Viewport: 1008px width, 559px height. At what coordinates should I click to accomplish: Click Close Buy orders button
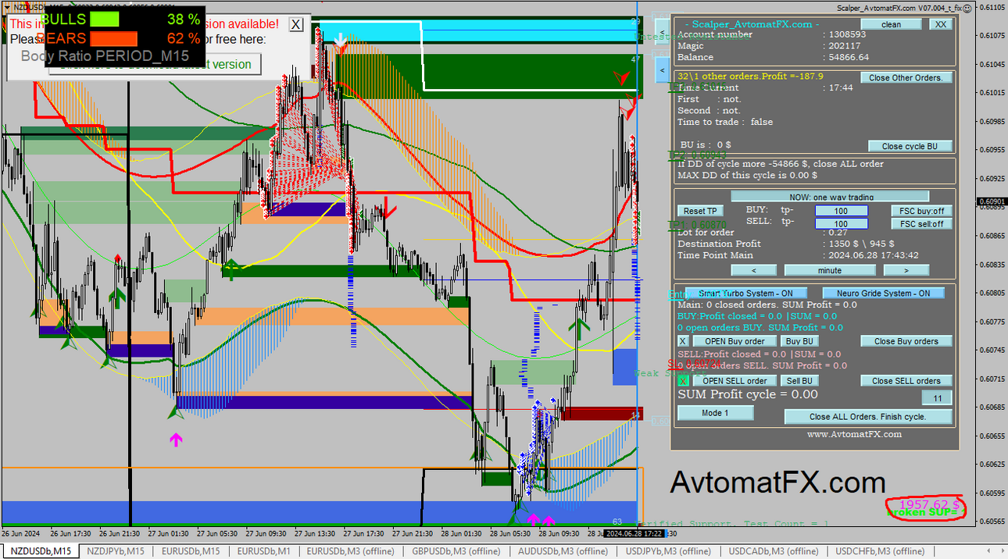pyautogui.click(x=906, y=341)
